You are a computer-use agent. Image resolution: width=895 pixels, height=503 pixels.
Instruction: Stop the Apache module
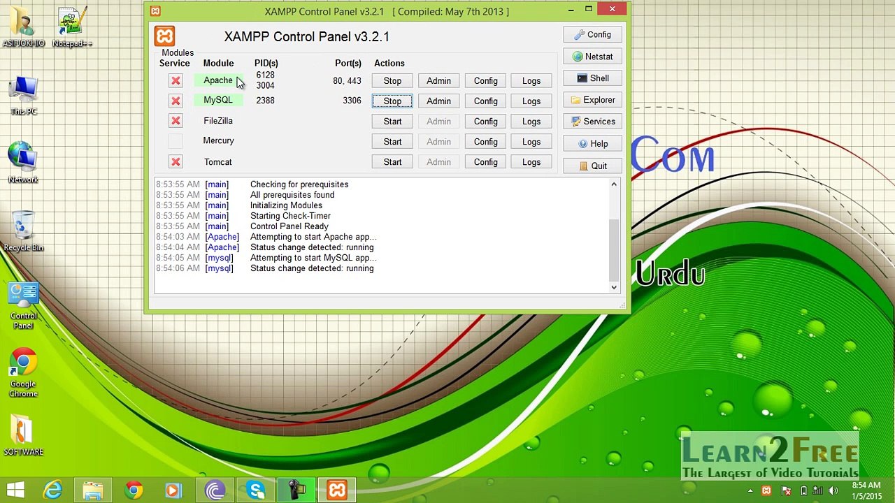[392, 81]
